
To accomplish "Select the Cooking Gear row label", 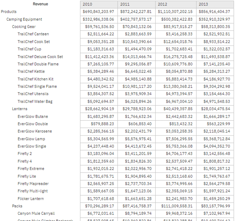I will [x=24, y=27].
